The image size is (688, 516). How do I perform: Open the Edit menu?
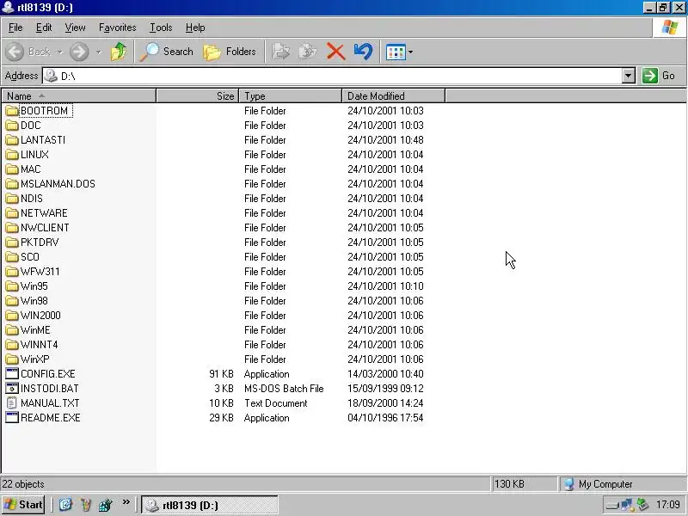[44, 28]
